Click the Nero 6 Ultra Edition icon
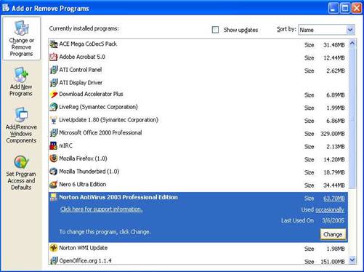The width and height of the screenshot is (364, 272). click(x=53, y=185)
